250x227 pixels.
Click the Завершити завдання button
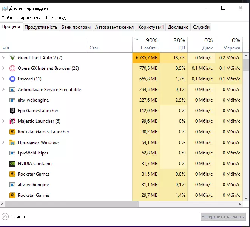point(223,217)
